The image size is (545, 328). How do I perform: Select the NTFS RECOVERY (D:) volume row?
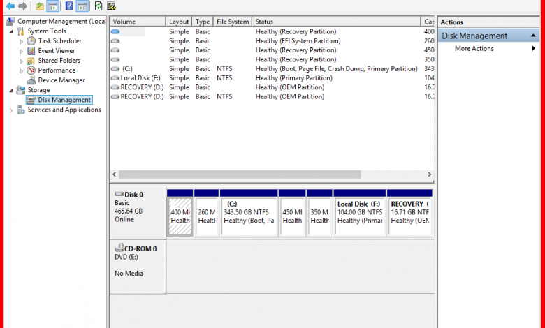coord(272,96)
